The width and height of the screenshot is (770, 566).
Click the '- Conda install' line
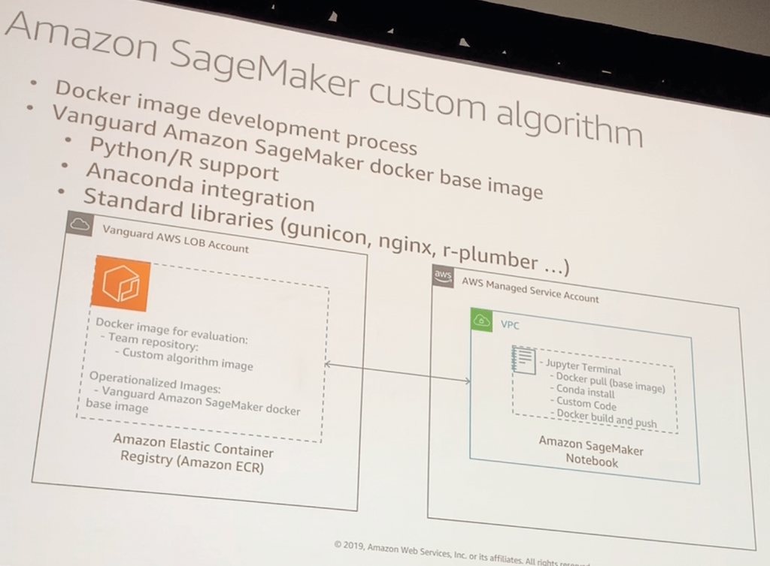pos(583,391)
